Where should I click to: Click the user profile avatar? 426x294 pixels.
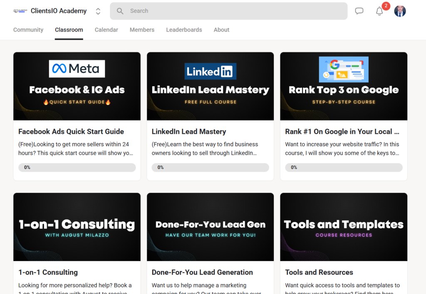point(400,11)
